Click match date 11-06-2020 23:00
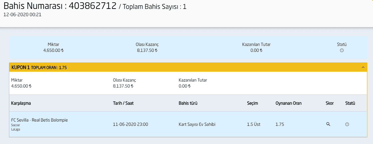 click(x=131, y=124)
